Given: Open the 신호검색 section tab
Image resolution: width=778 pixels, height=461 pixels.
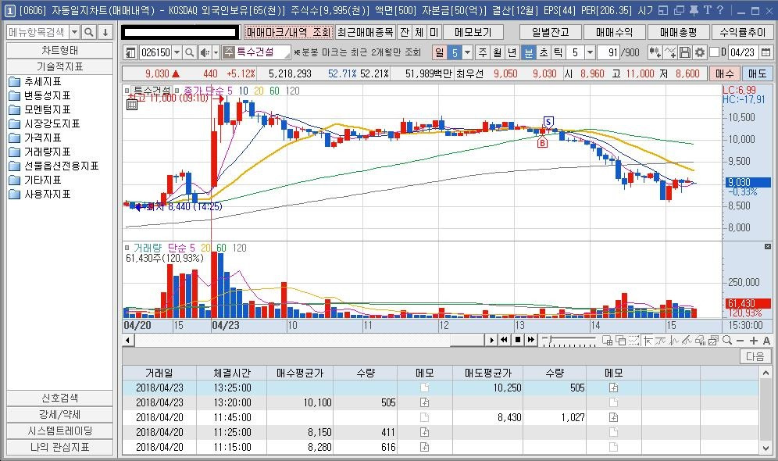Looking at the screenshot, I should (x=59, y=398).
